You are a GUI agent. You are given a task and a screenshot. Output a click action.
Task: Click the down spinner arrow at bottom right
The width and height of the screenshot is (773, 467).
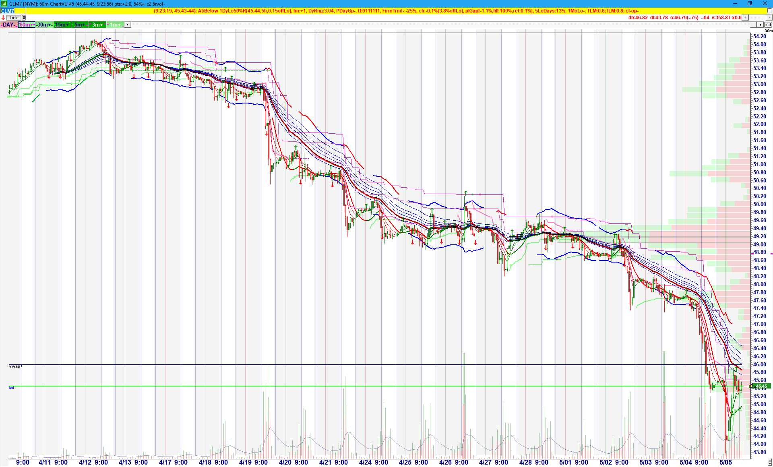pyautogui.click(x=770, y=464)
